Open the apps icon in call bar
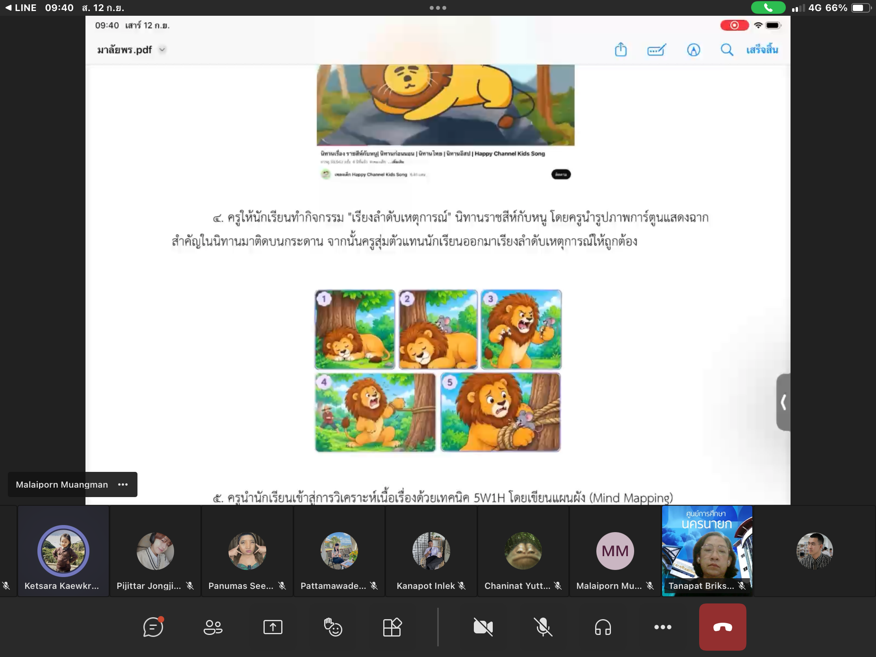This screenshot has height=657, width=876. click(x=392, y=627)
